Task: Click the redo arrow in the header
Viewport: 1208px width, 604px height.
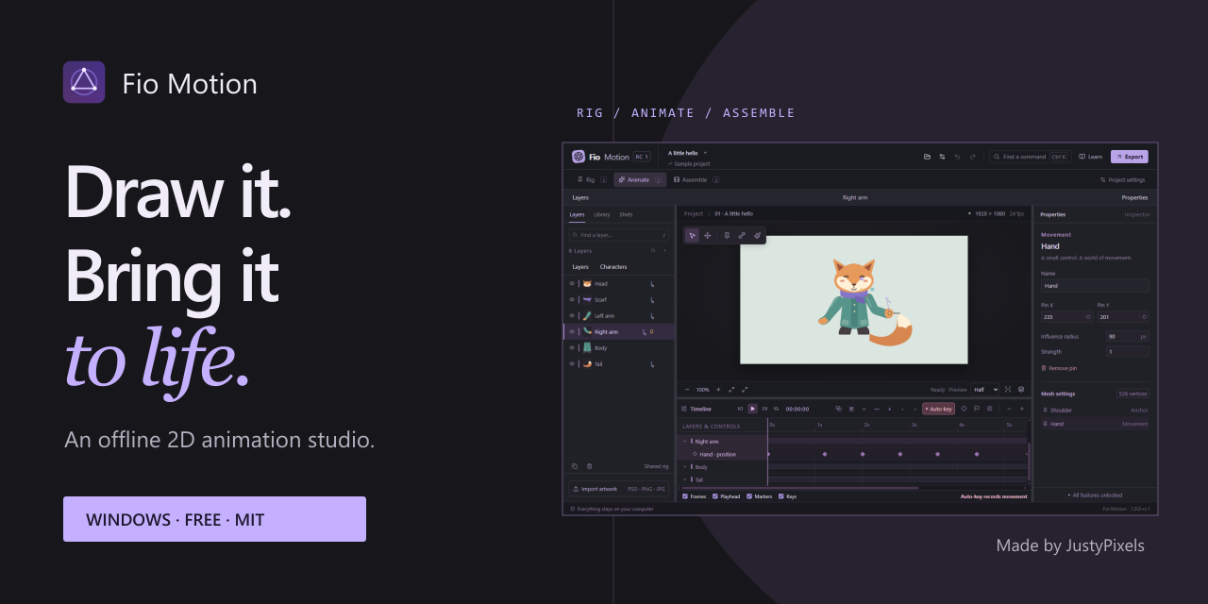Action: pyautogui.click(x=972, y=157)
